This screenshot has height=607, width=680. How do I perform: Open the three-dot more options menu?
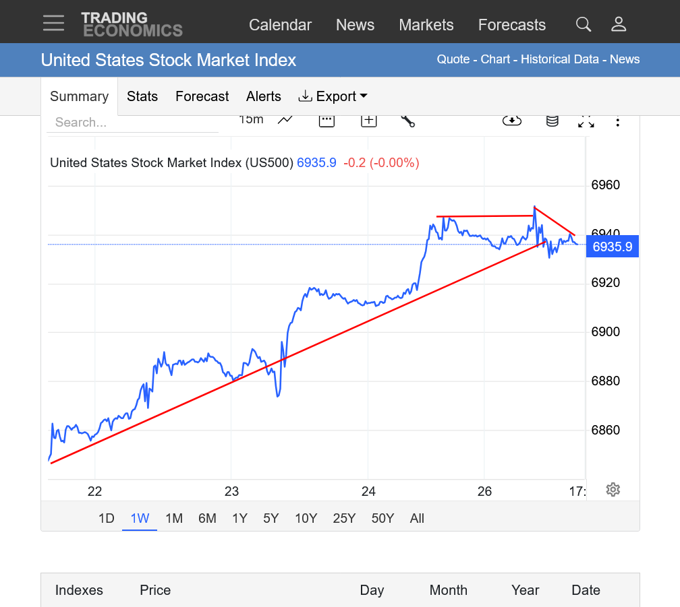[x=617, y=121]
